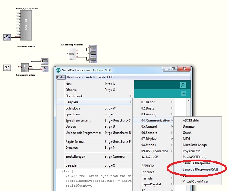Click the 'else {' code line
Image resolution: width=228 pixels, height=191 pixels.
click(x=67, y=171)
